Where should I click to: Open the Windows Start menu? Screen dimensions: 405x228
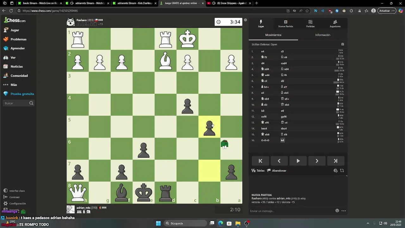coord(158,223)
